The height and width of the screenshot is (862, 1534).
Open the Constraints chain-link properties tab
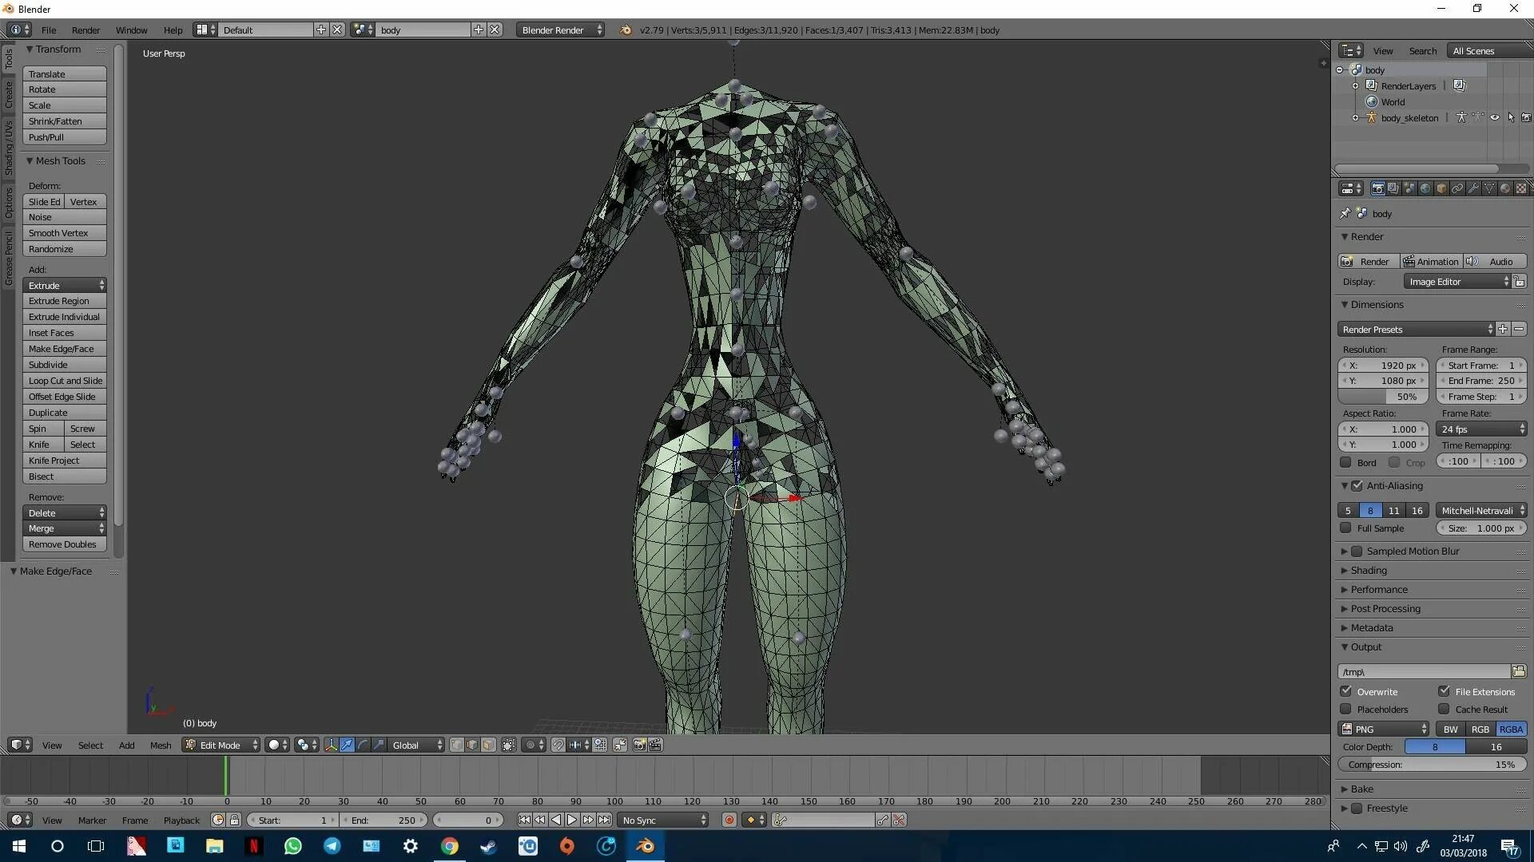click(x=1457, y=189)
